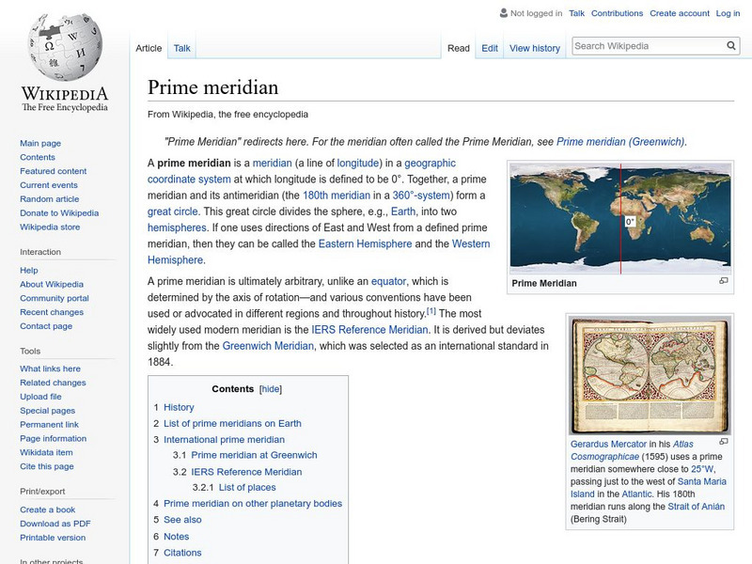
Task: Open Gerardus Mercator link in caption
Action: point(608,444)
